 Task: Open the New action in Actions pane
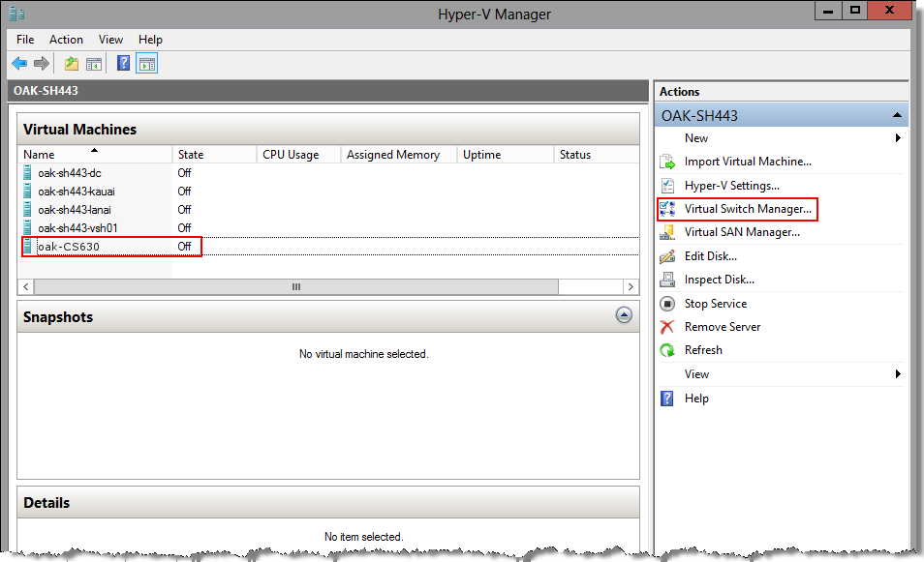(696, 137)
